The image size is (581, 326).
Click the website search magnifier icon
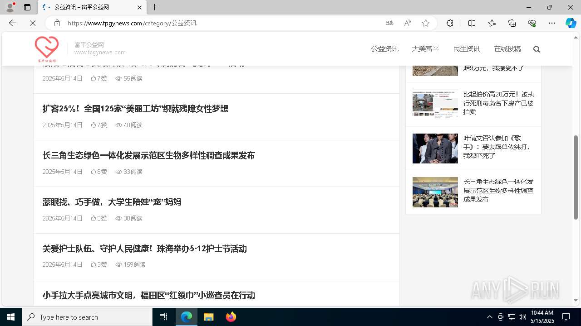(x=537, y=49)
